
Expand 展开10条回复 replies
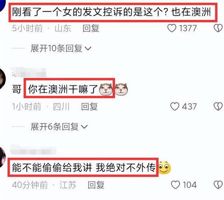[x=61, y=49]
